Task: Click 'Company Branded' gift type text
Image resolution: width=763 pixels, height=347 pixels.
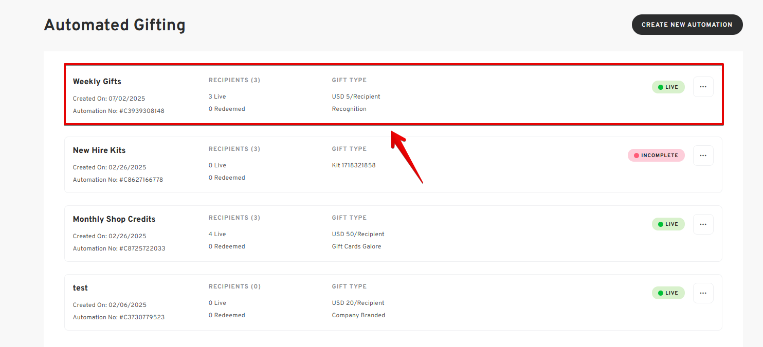Action: (x=358, y=315)
